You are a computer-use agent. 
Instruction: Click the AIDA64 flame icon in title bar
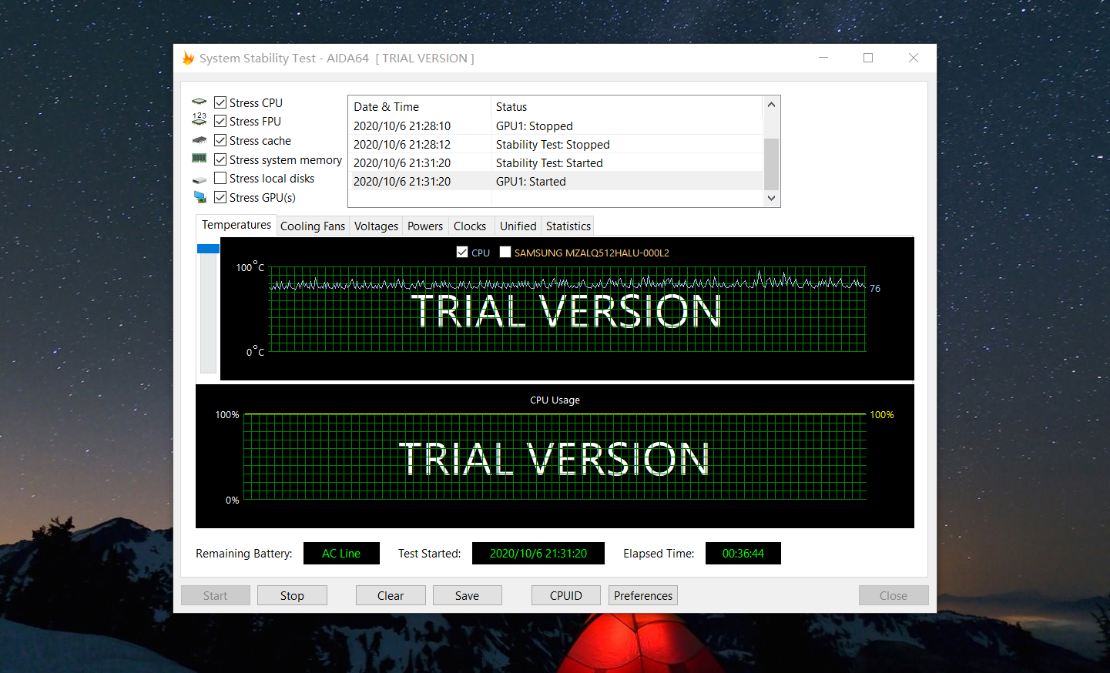(x=188, y=58)
